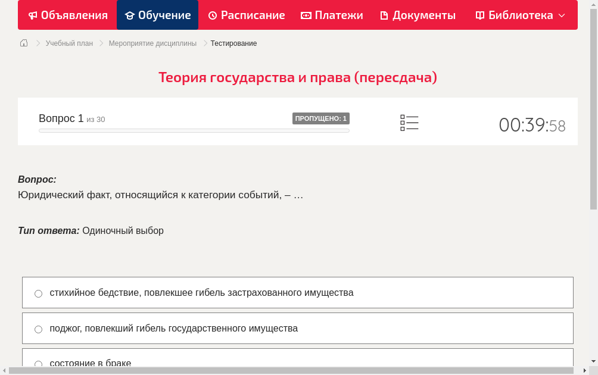Image resolution: width=598 pixels, height=375 pixels.
Task: Click the home icon in breadcrumbs
Action: coord(24,43)
